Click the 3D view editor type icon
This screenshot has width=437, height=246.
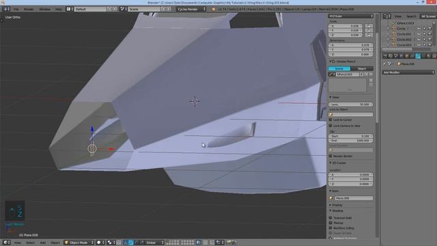pyautogui.click(x=6, y=243)
